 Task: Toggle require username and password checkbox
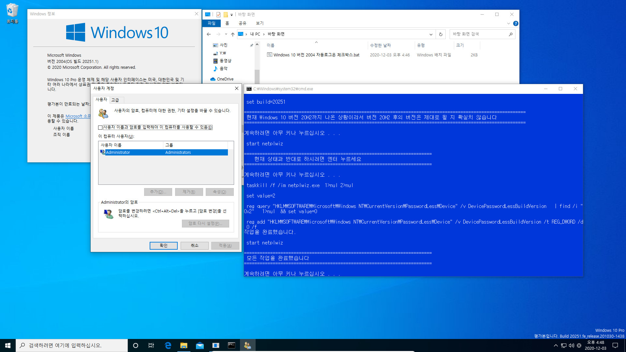tap(100, 127)
